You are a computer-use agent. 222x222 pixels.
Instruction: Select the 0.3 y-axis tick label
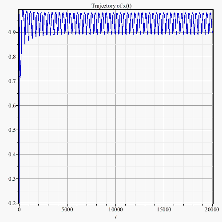click(x=12, y=179)
